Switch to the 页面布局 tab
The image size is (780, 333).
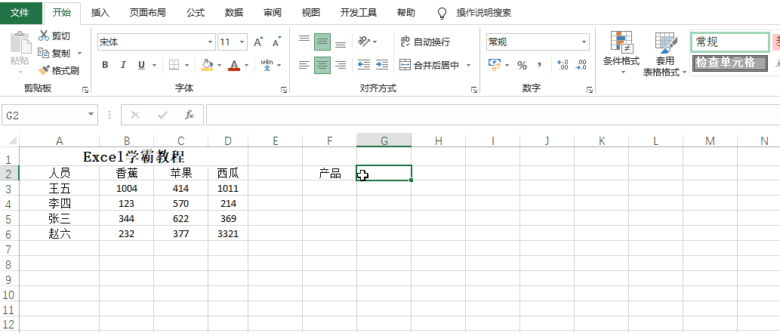click(148, 13)
